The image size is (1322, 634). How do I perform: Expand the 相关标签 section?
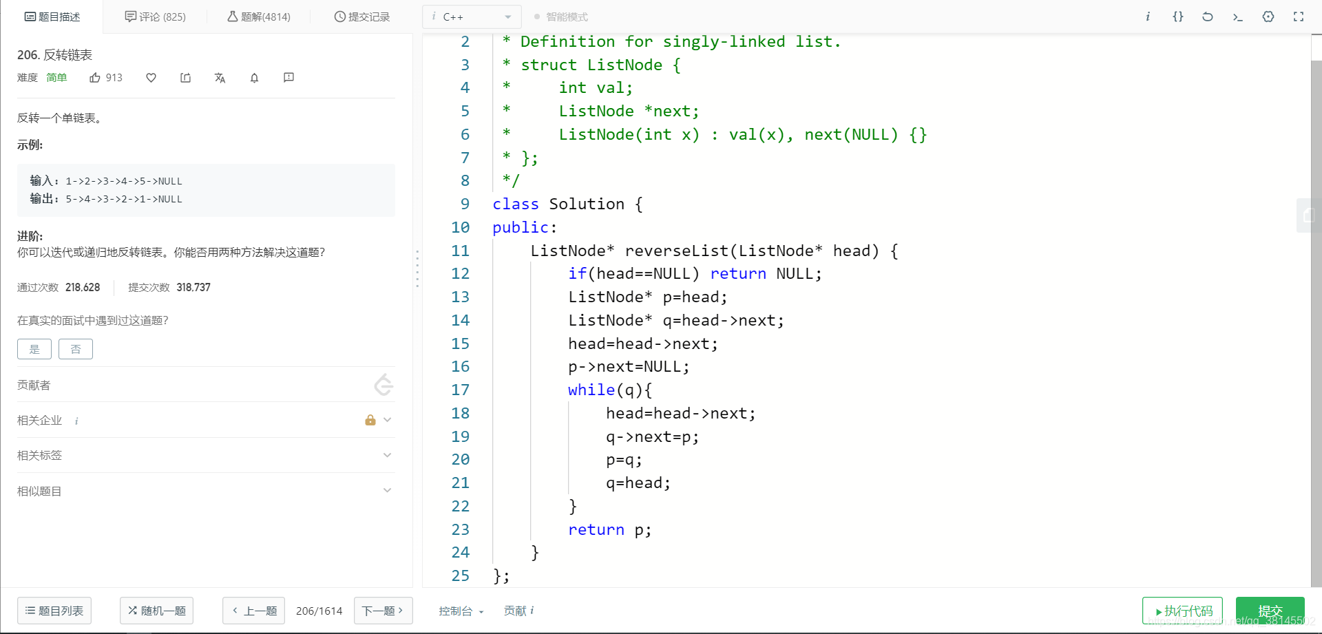pyautogui.click(x=388, y=455)
